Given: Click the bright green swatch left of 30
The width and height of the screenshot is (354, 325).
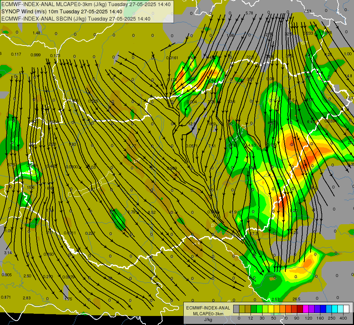Looking at the screenshot, I should pos(260,309).
